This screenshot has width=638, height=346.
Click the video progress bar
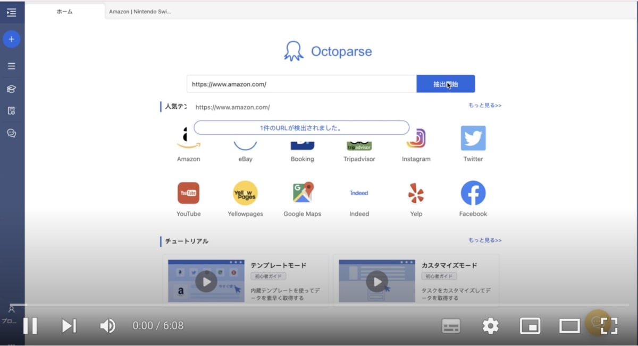tap(319, 305)
